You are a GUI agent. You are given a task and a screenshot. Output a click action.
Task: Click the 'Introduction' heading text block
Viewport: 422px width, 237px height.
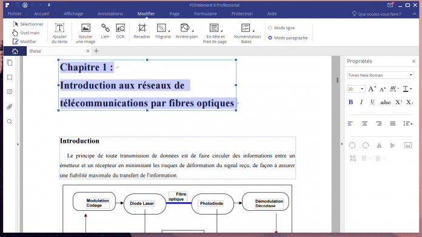tap(79, 141)
